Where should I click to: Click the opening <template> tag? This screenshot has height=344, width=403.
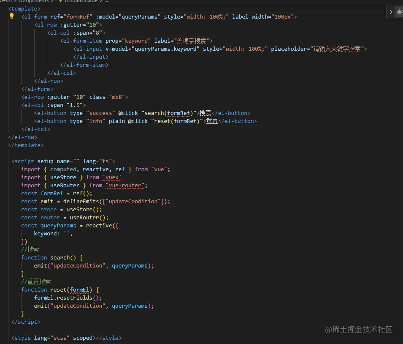[24, 9]
